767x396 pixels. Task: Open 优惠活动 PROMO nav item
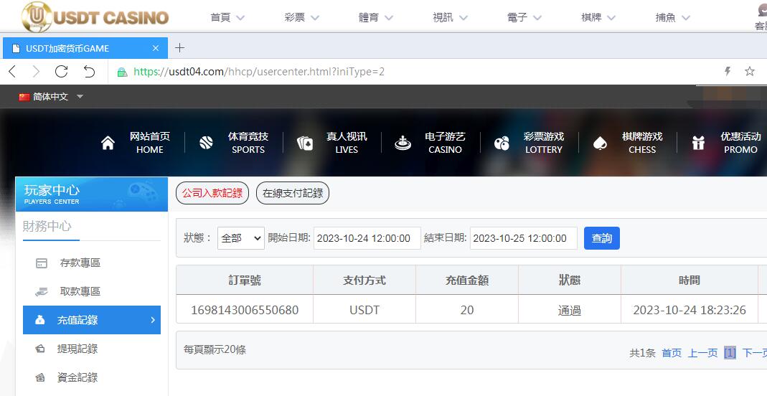pos(740,143)
